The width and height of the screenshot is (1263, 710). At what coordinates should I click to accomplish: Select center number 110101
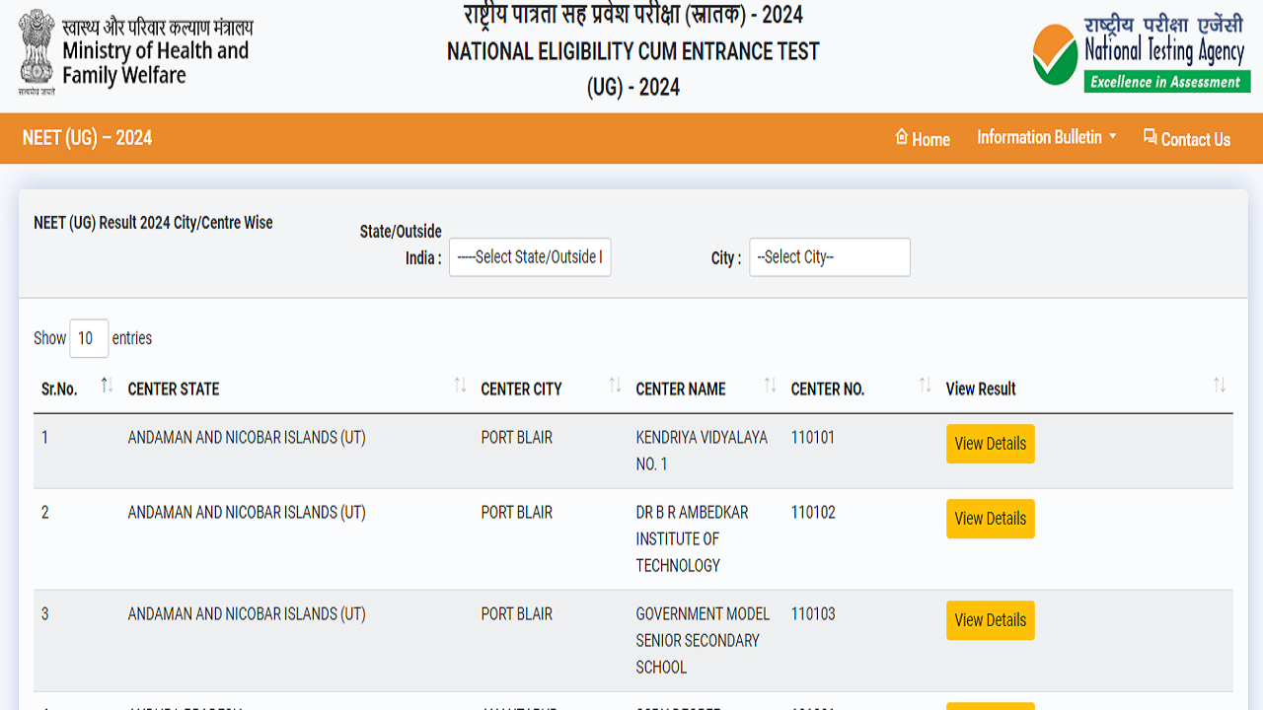(x=813, y=437)
